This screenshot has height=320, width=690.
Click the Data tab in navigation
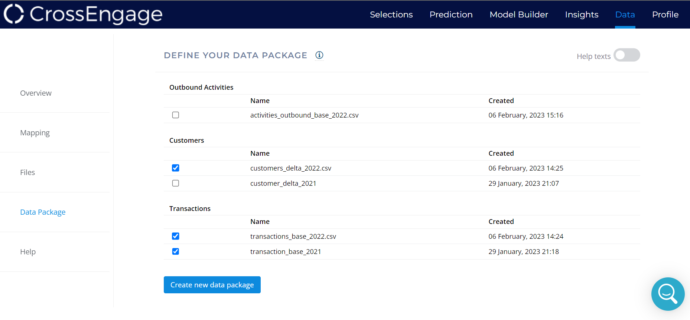pyautogui.click(x=625, y=14)
